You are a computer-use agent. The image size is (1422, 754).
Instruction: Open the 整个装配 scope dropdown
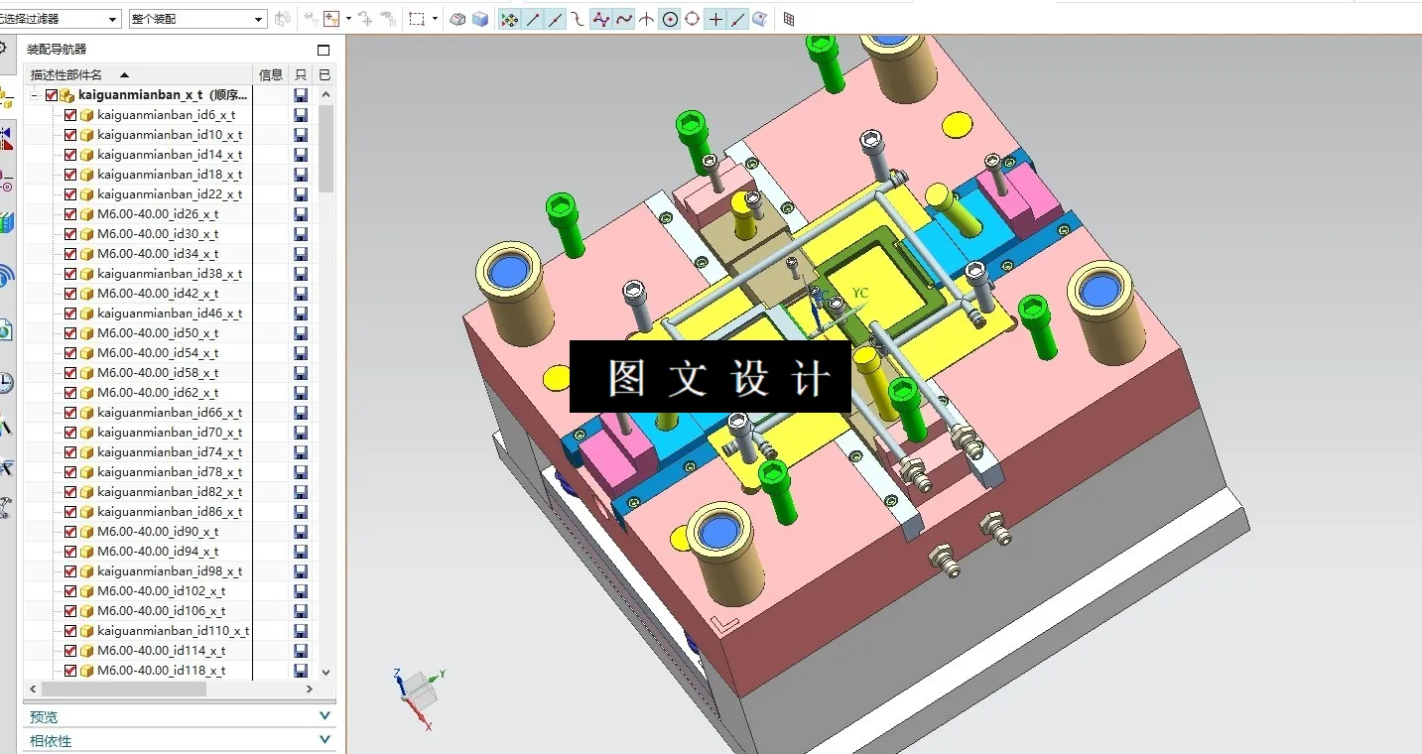point(257,18)
